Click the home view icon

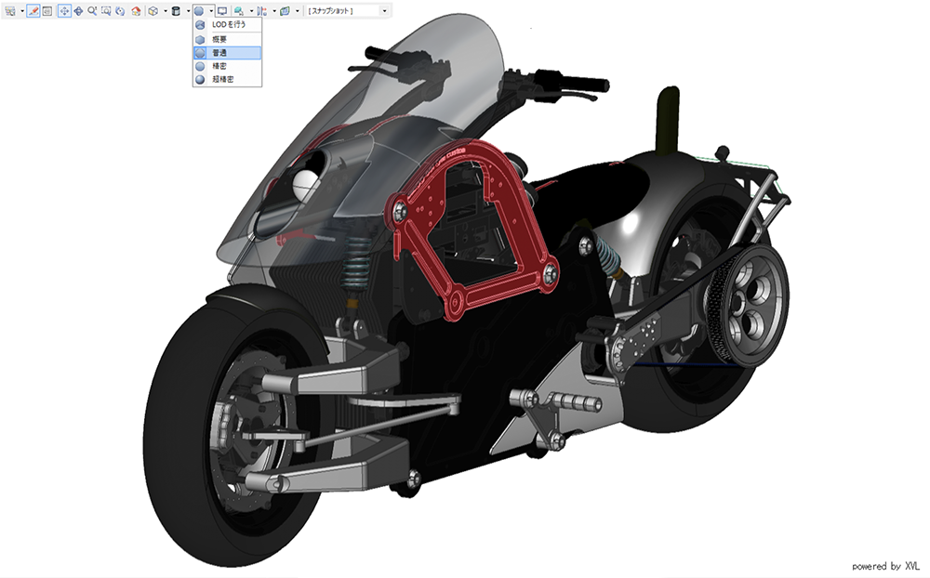136,11
